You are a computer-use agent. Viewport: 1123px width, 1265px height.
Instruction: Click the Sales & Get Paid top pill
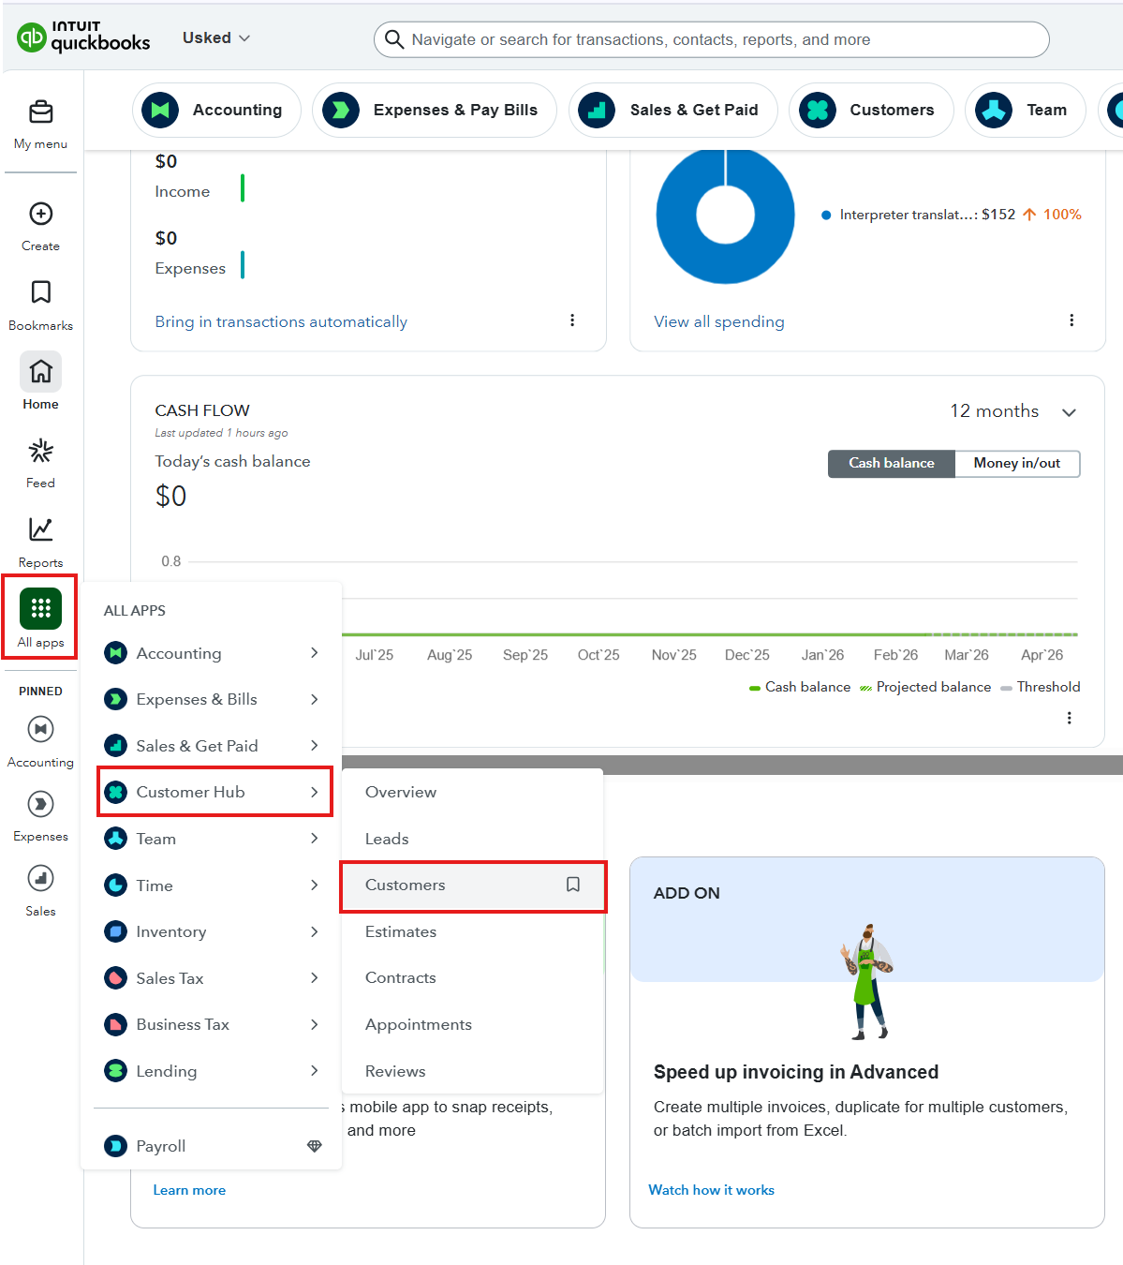point(673,110)
